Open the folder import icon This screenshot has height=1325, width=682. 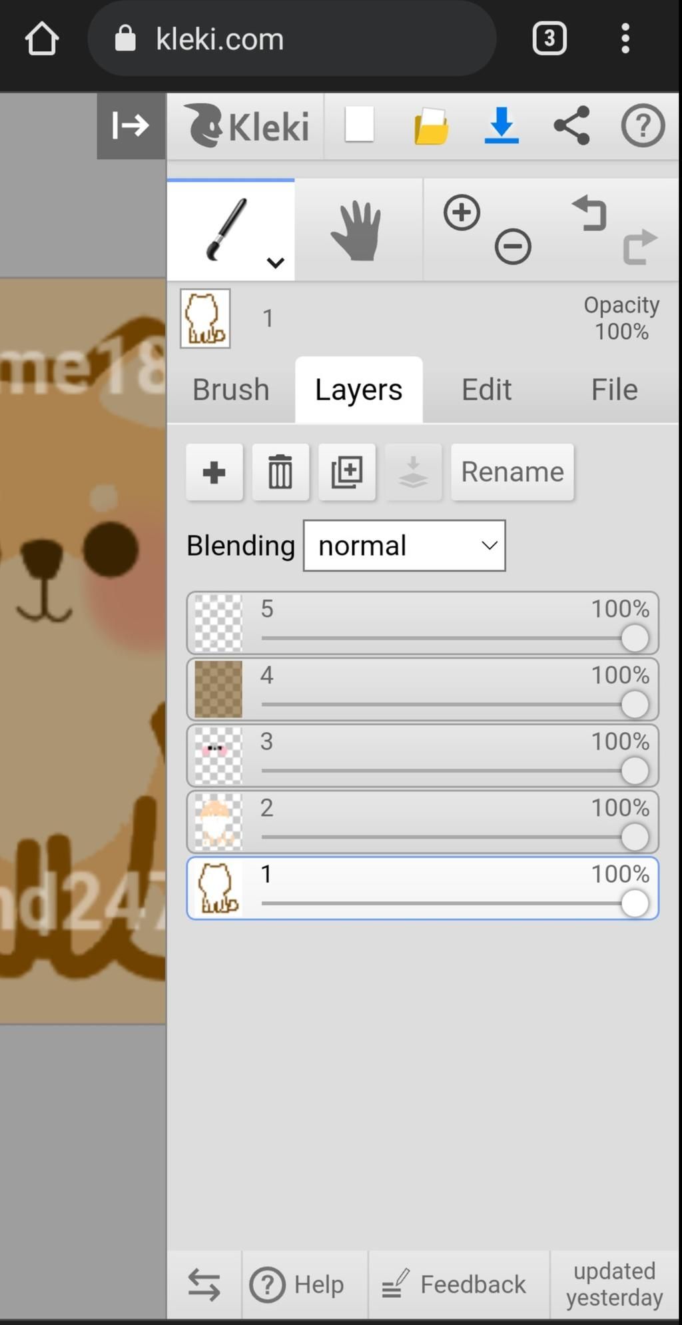click(431, 126)
